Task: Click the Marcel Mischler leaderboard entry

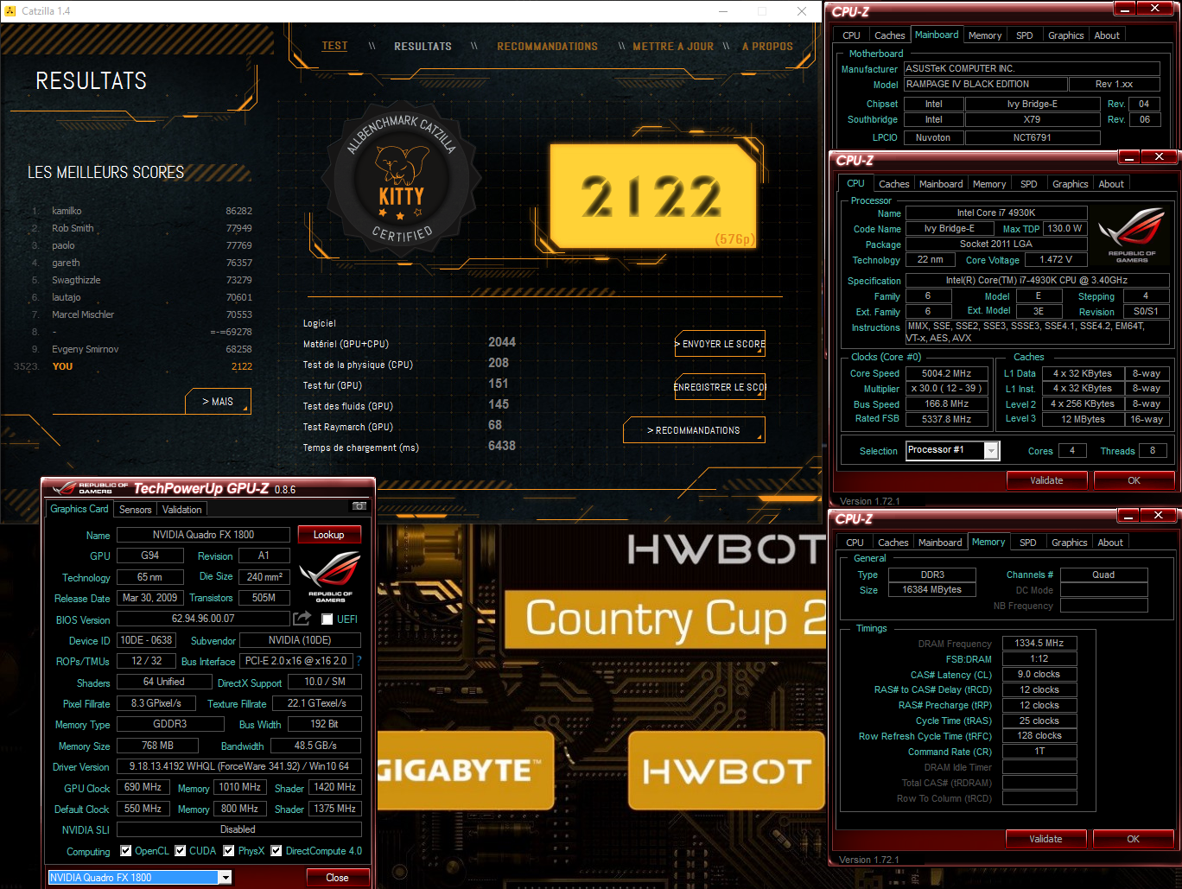Action: pos(142,314)
